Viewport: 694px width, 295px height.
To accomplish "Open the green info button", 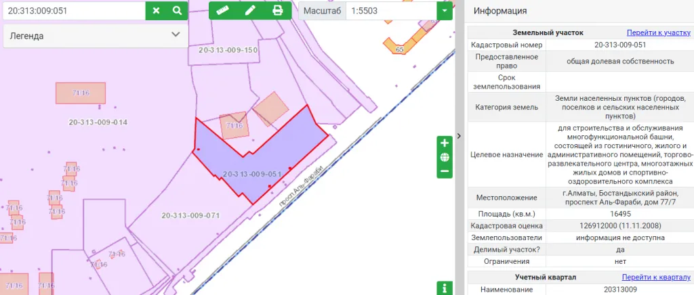I will point(445,288).
